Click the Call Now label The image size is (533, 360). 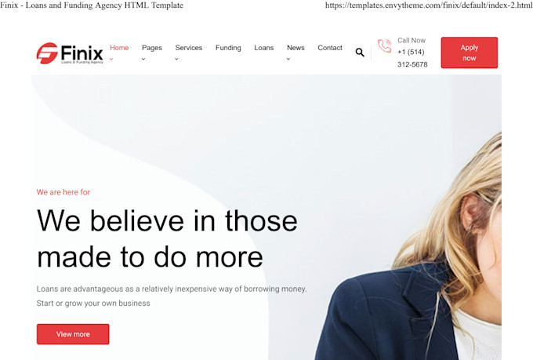tap(412, 40)
